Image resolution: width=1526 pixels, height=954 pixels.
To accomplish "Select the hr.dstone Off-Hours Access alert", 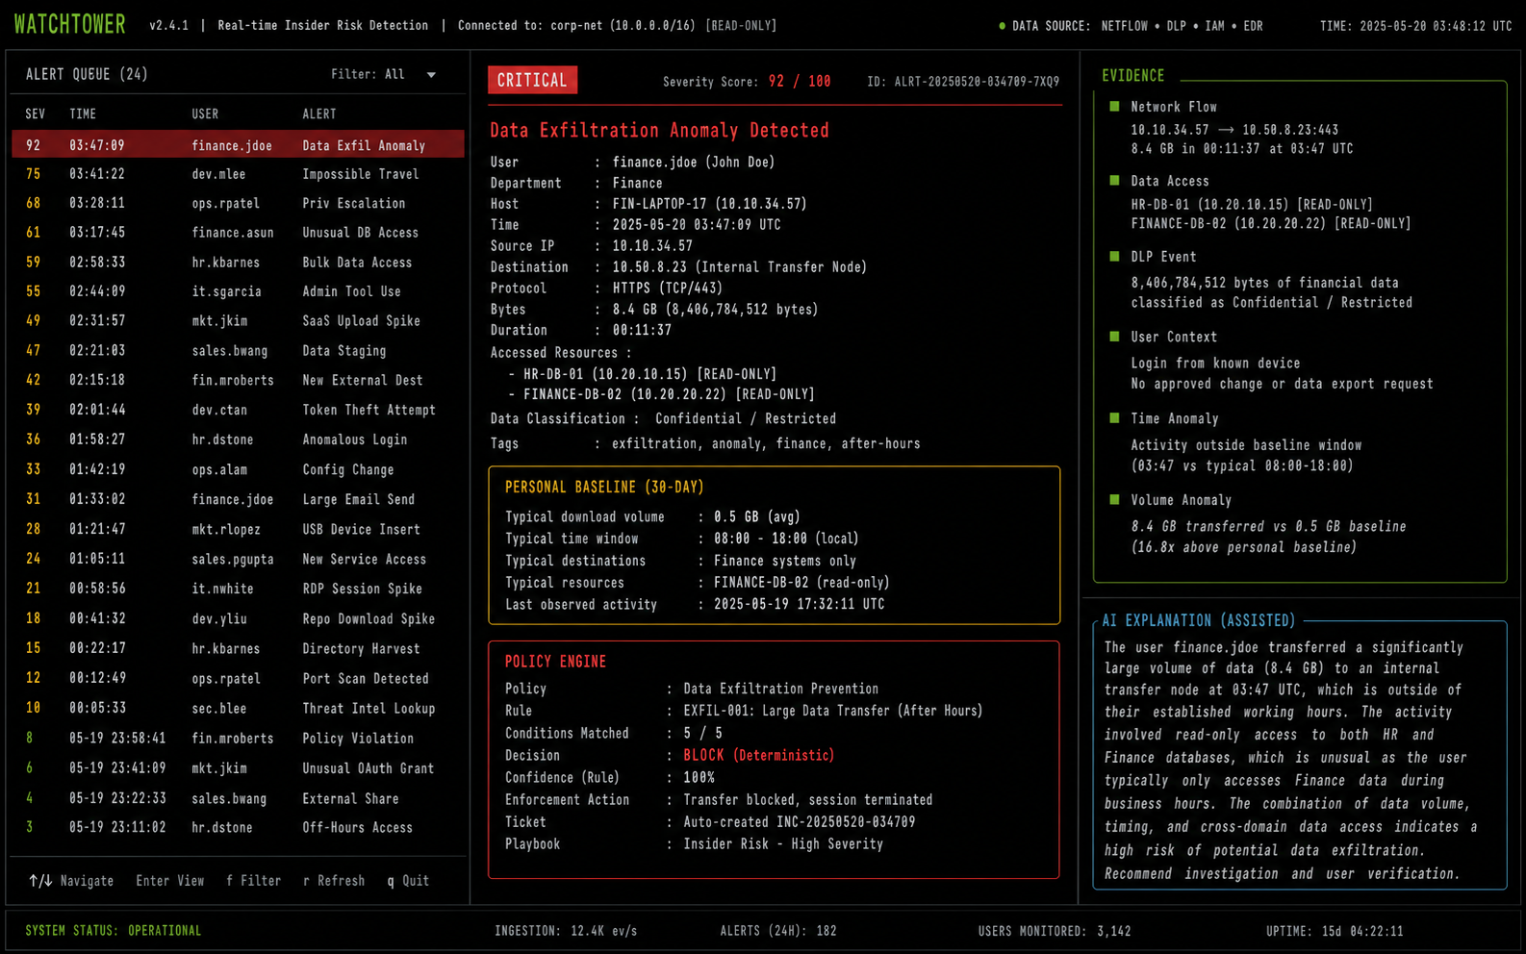I will pos(238,827).
